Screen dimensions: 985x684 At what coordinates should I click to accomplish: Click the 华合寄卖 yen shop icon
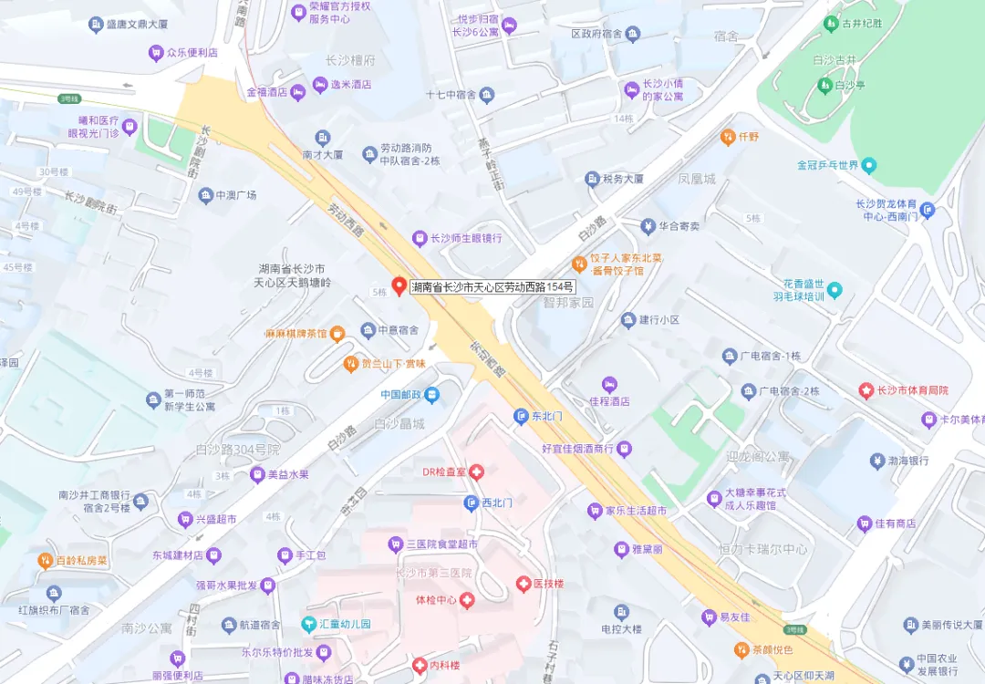pos(648,226)
